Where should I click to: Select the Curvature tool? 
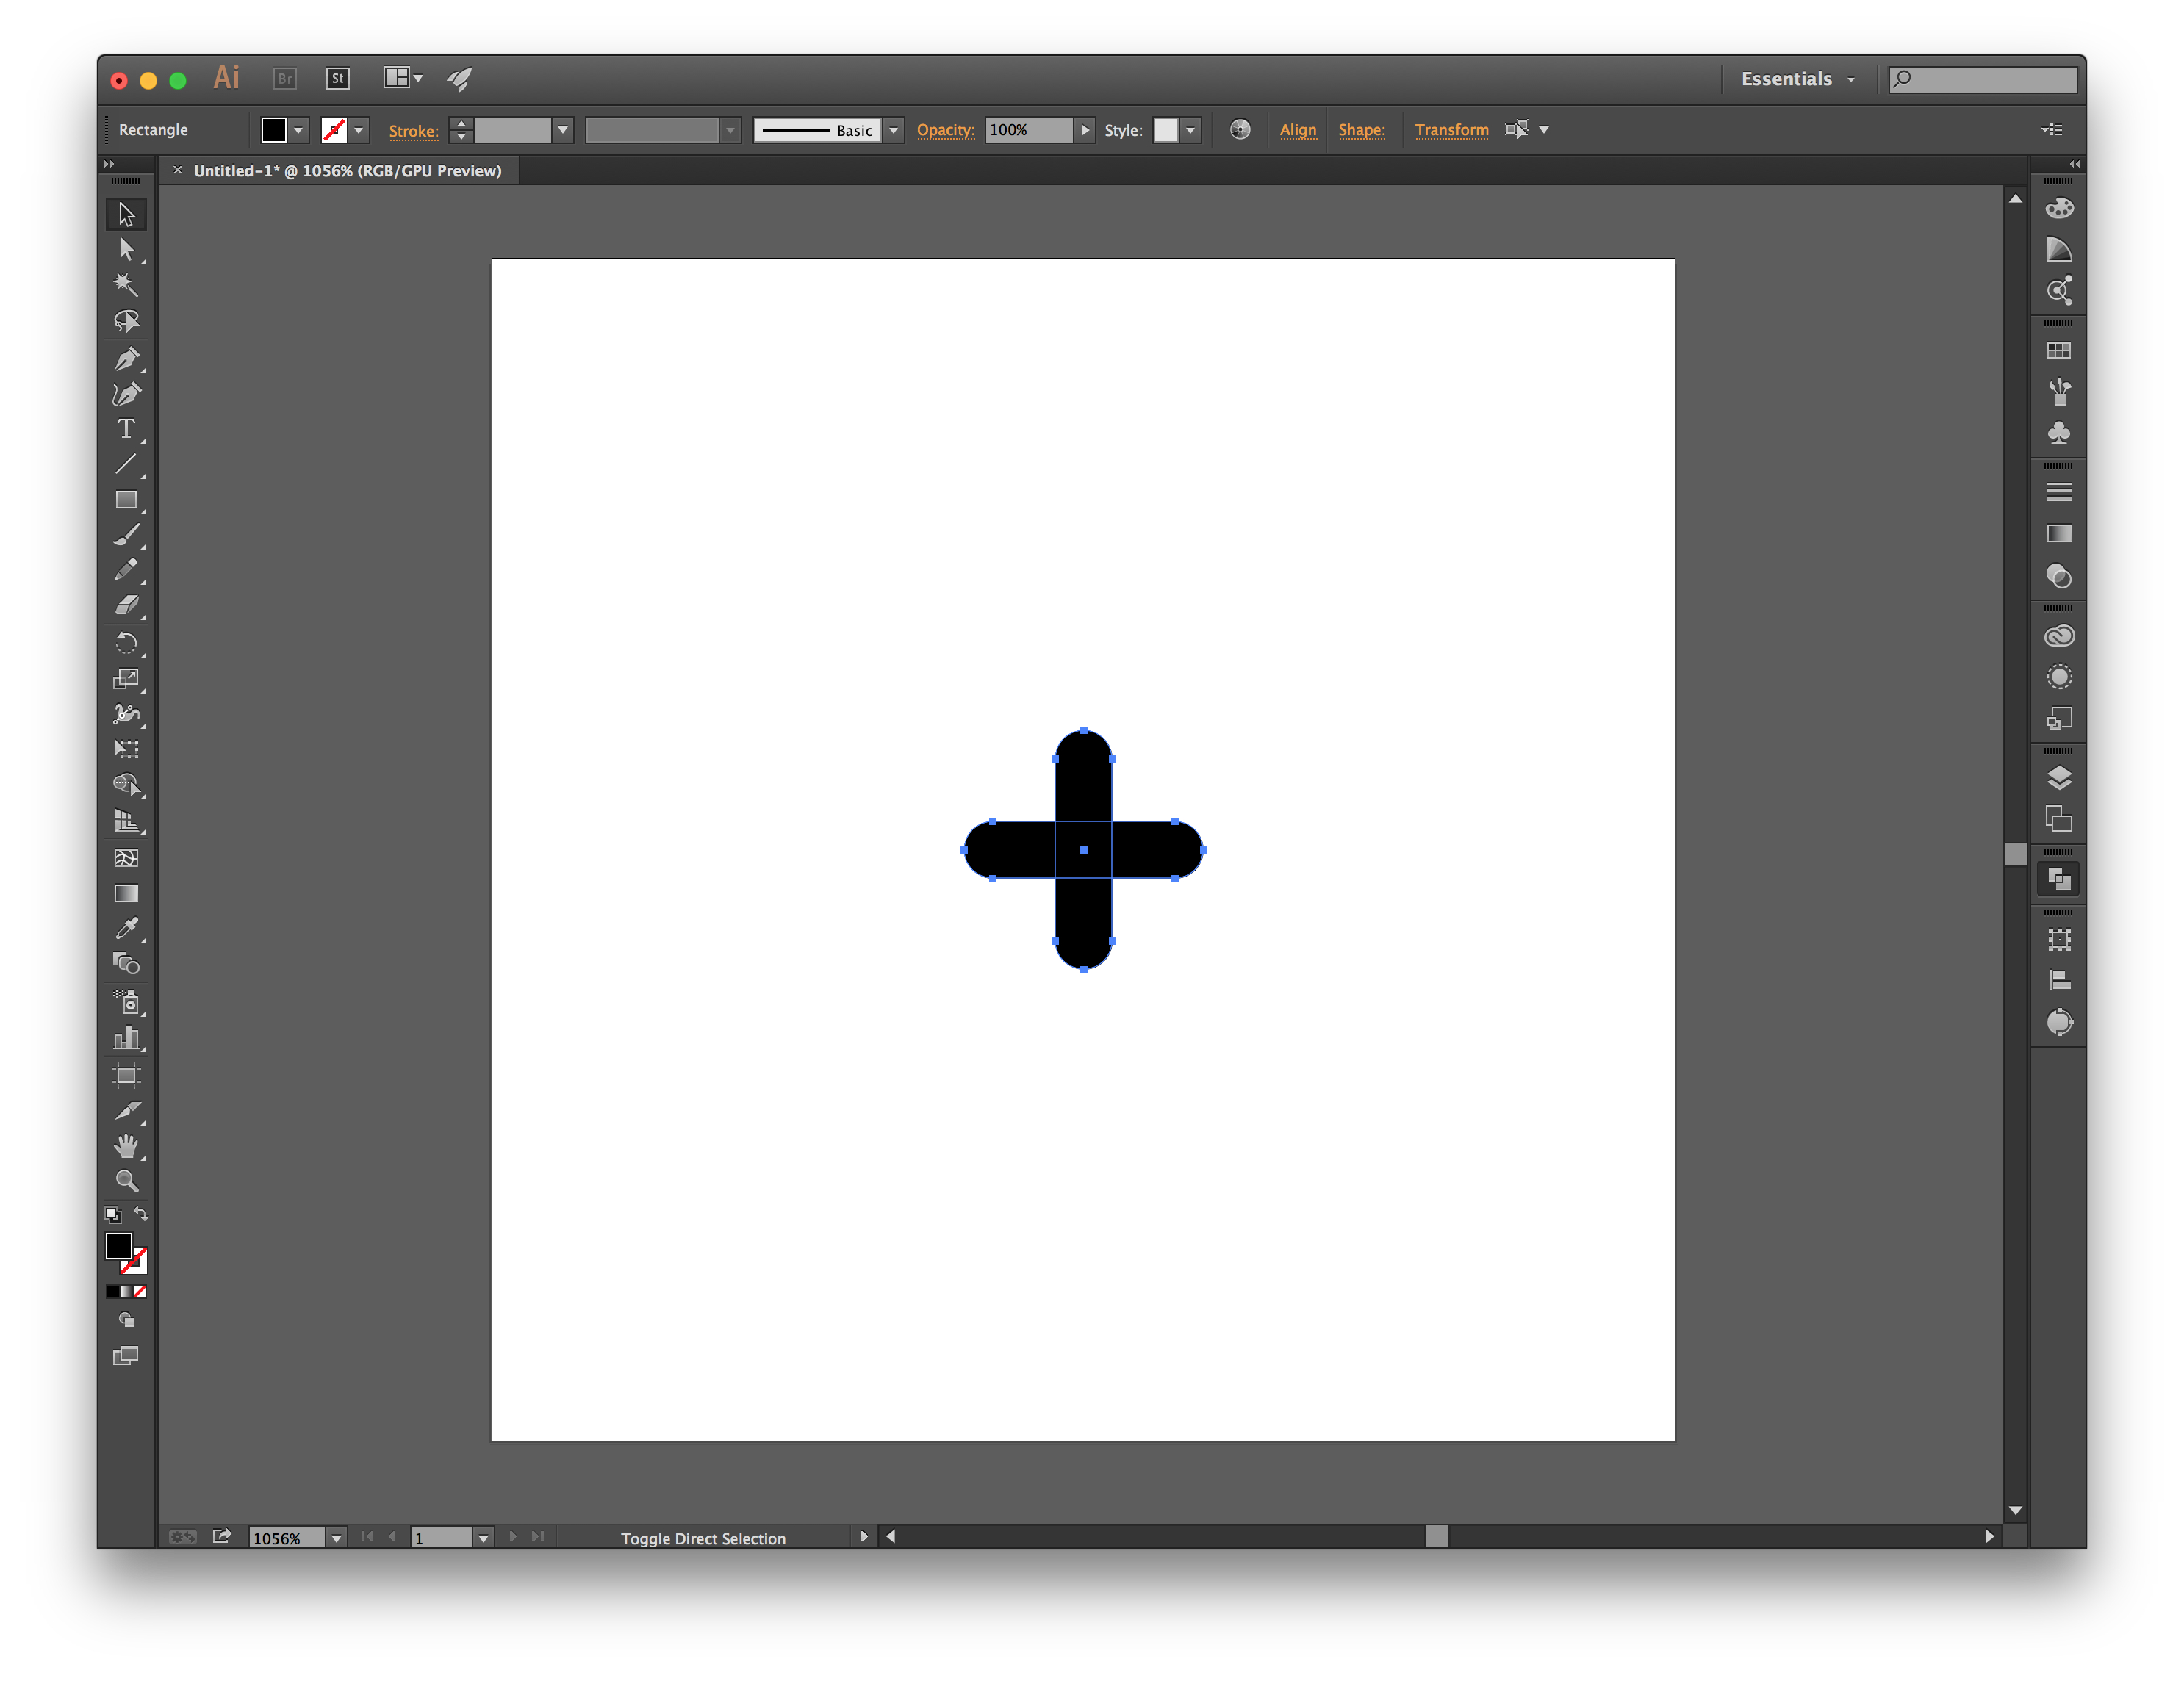click(126, 394)
